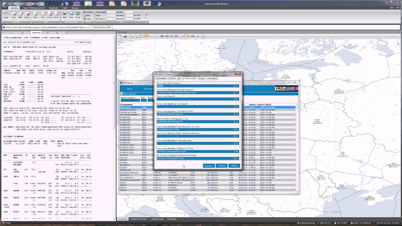Print the OFP using the ribbon Print icon

coord(65,15)
